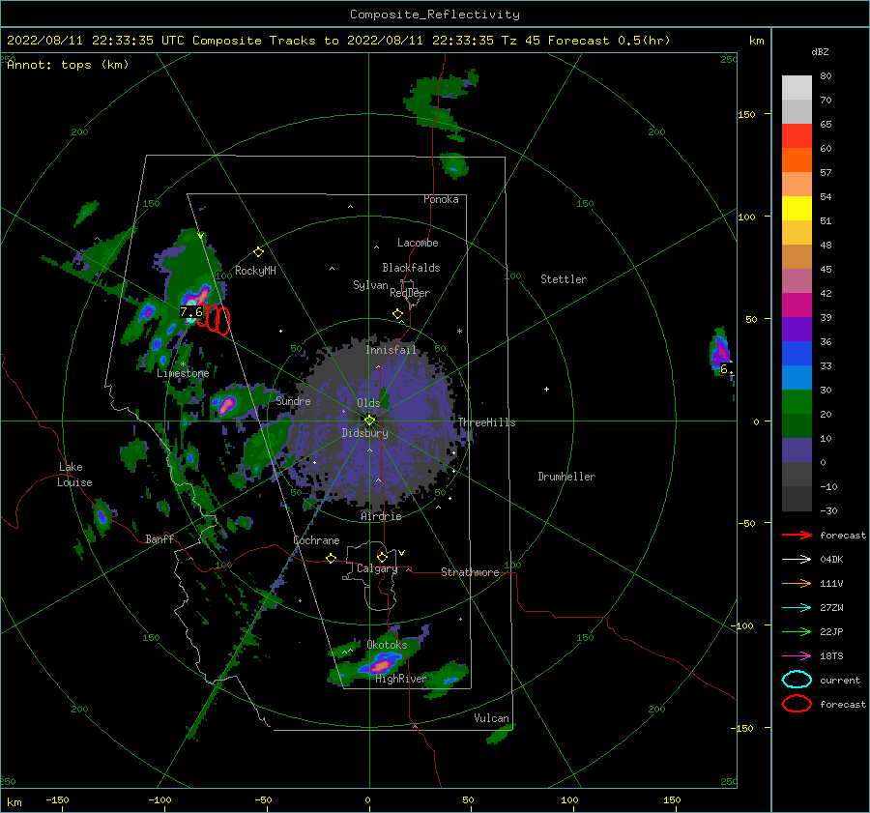Click the storm cell over Okotoks
The image size is (870, 813).
380,663
